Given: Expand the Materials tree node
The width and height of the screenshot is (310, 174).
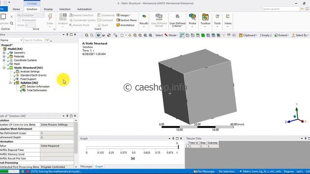Looking at the screenshot, I should point(4,57).
